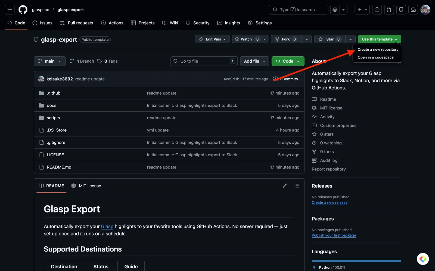
Task: Open the Commits history link
Action: 285,79
